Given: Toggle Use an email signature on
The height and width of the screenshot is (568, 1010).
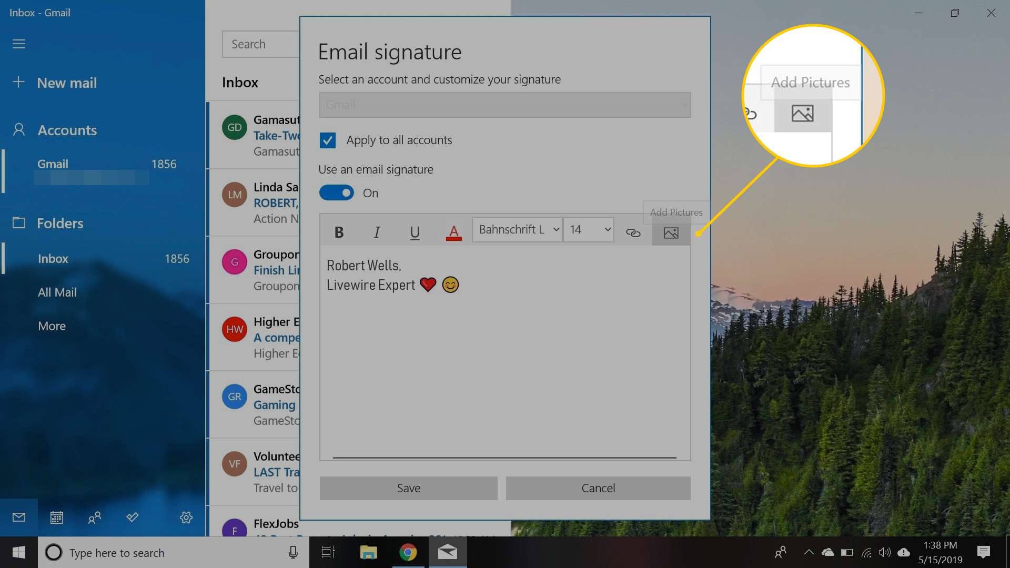Looking at the screenshot, I should (x=337, y=192).
